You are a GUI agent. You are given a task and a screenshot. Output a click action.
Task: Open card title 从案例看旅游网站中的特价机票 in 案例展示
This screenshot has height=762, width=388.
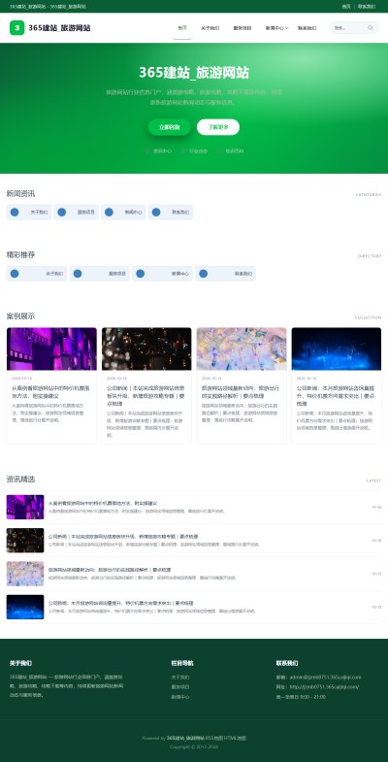[x=51, y=392]
